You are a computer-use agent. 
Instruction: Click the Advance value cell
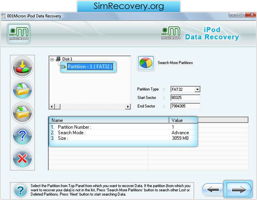(180, 133)
